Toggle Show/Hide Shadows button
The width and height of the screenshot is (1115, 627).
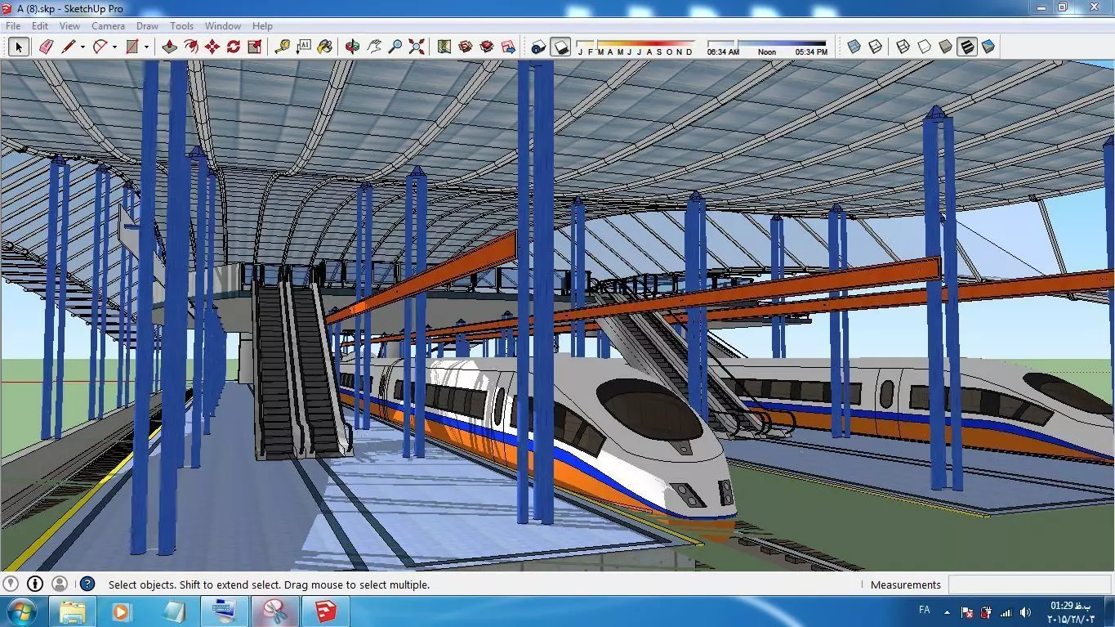click(560, 47)
